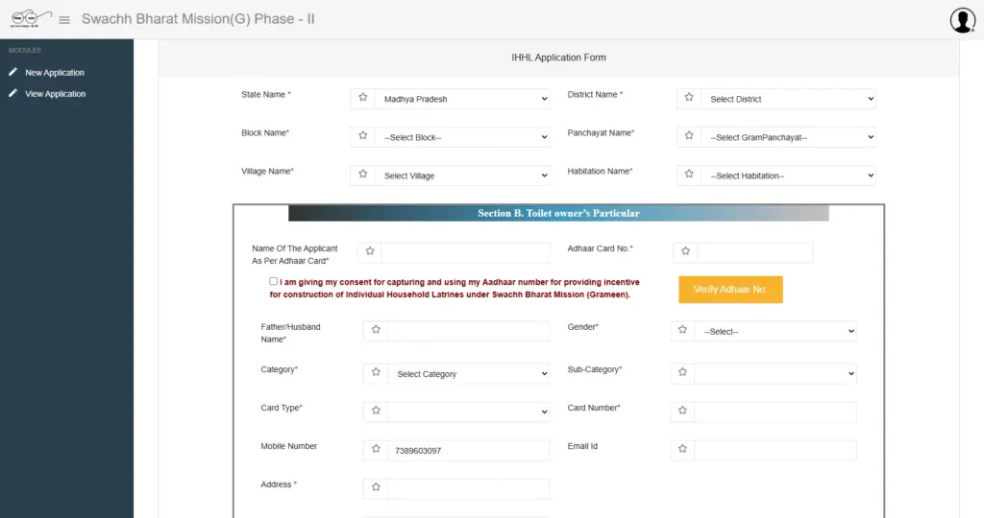Click star icon next to Habitation Name
The height and width of the screenshot is (518, 984).
(689, 175)
